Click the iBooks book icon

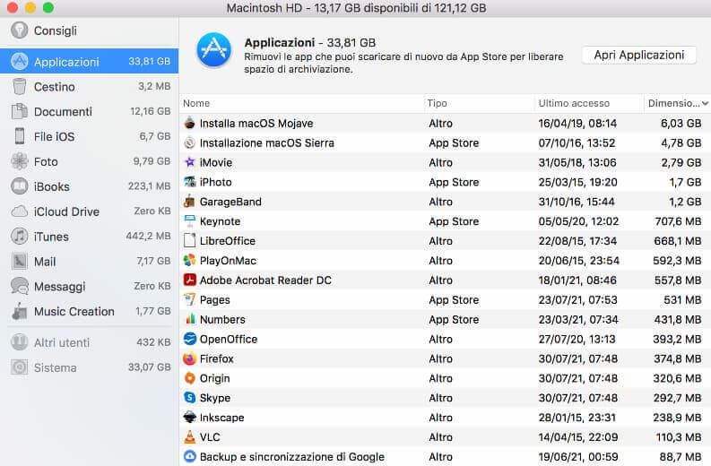coord(19,186)
